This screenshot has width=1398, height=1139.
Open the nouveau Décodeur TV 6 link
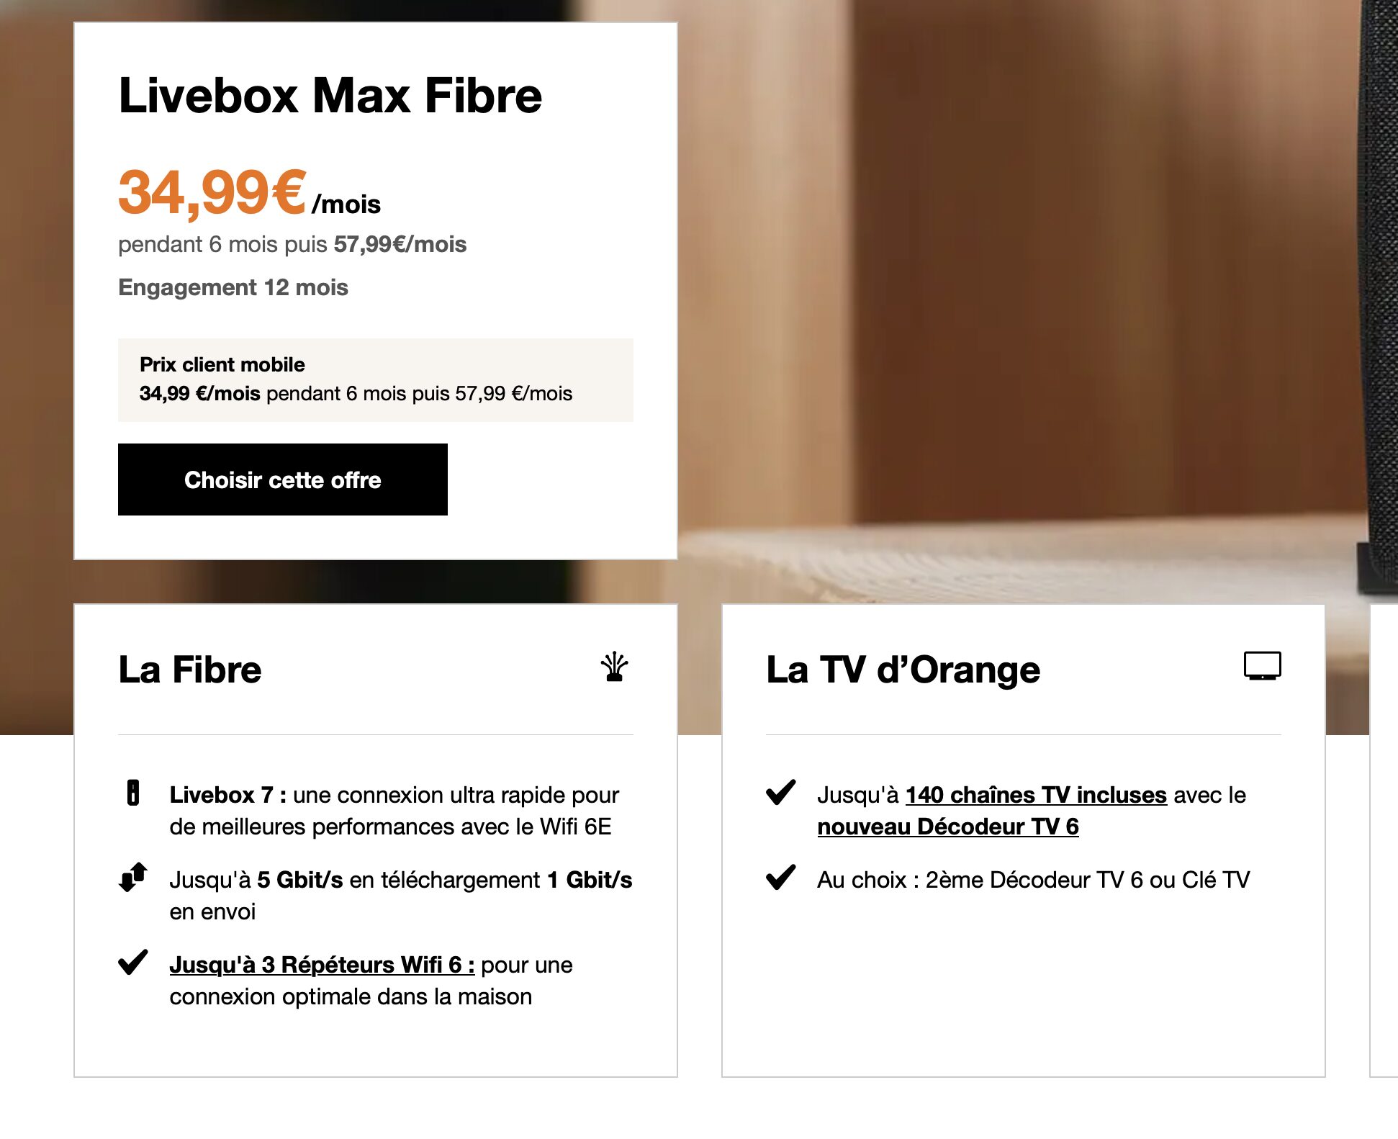[x=948, y=827]
